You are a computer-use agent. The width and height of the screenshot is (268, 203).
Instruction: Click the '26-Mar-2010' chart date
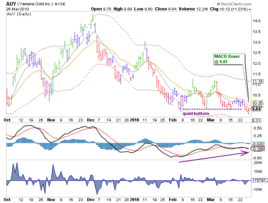(18, 9)
